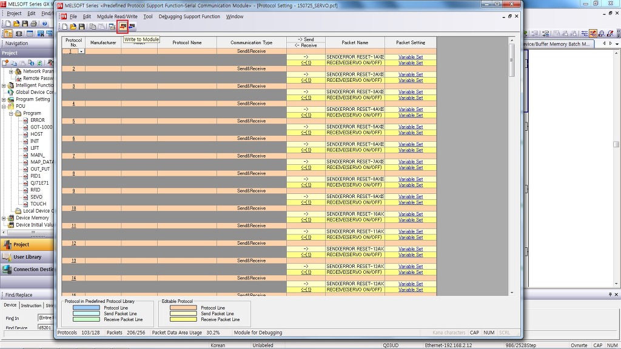Open the Project menu in GX Works
This screenshot has width=621, height=349.
[x=14, y=13]
